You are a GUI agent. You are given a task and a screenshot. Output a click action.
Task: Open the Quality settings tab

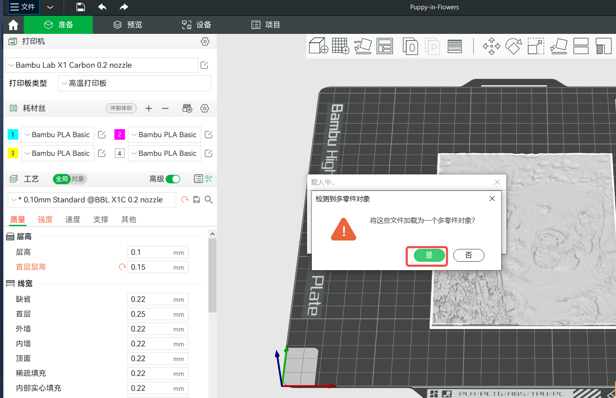pyautogui.click(x=18, y=219)
